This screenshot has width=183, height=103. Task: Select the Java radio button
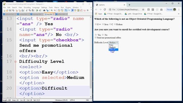[x=103, y=24]
